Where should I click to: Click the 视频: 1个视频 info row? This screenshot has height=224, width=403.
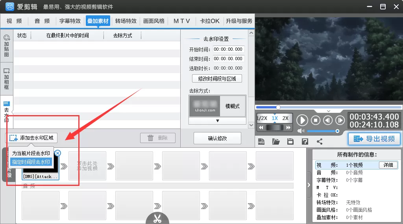point(357,165)
